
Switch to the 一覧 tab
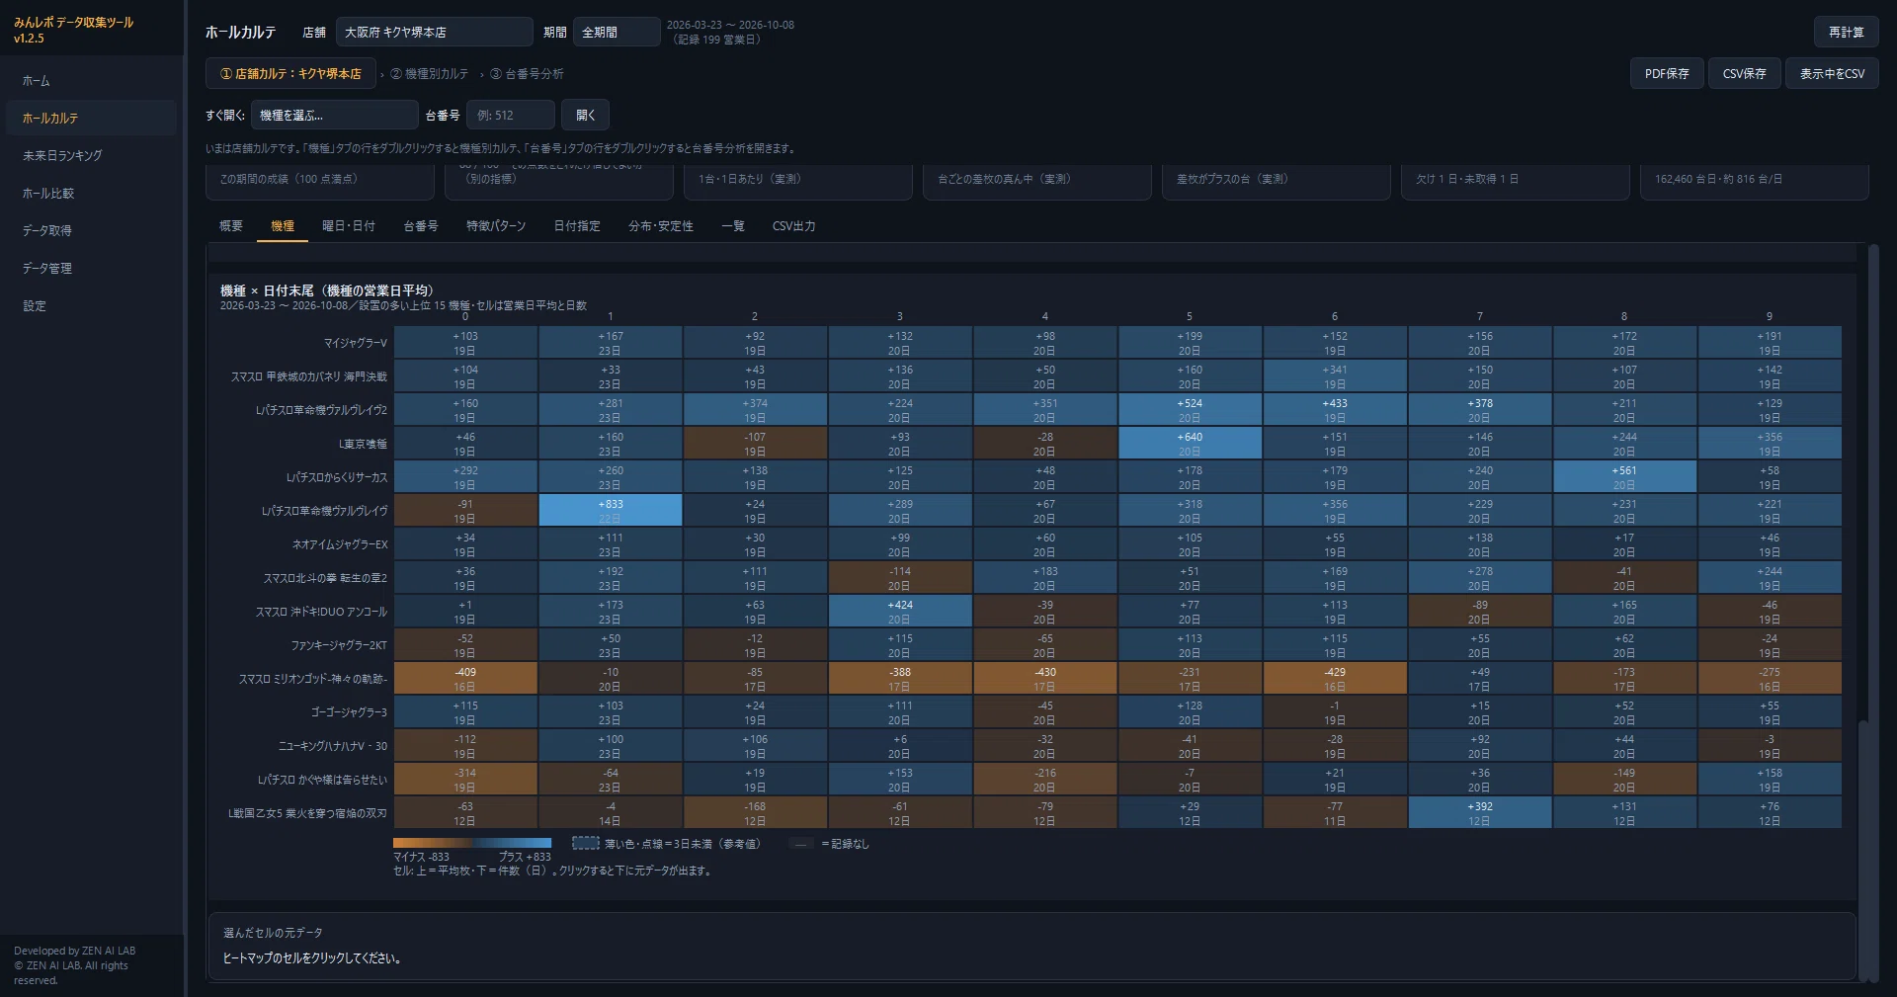coord(733,226)
